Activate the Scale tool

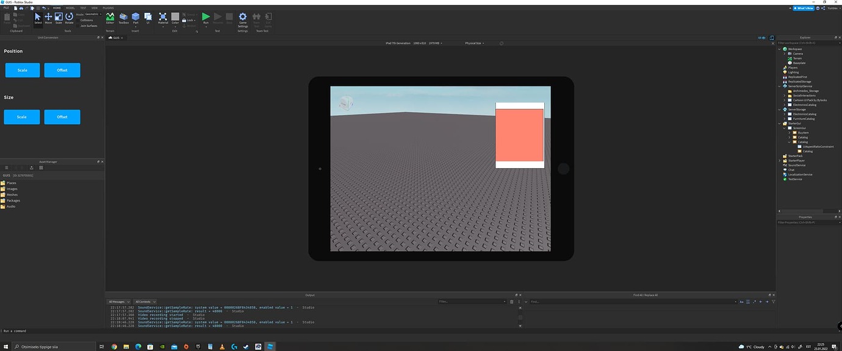[59, 18]
